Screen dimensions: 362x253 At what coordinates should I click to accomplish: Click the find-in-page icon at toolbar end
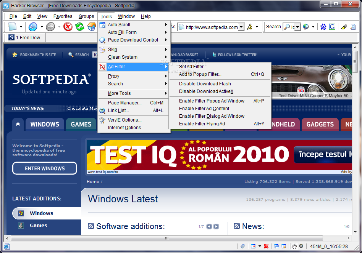pos(353,27)
